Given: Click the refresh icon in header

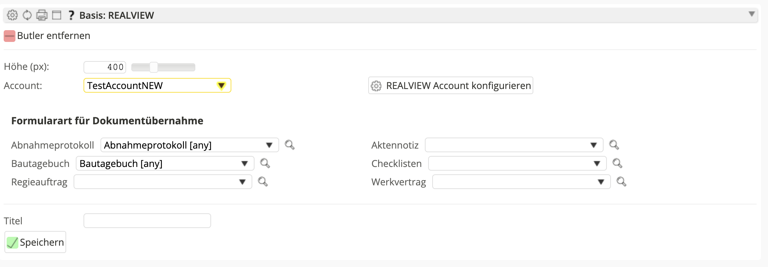Looking at the screenshot, I should point(27,15).
